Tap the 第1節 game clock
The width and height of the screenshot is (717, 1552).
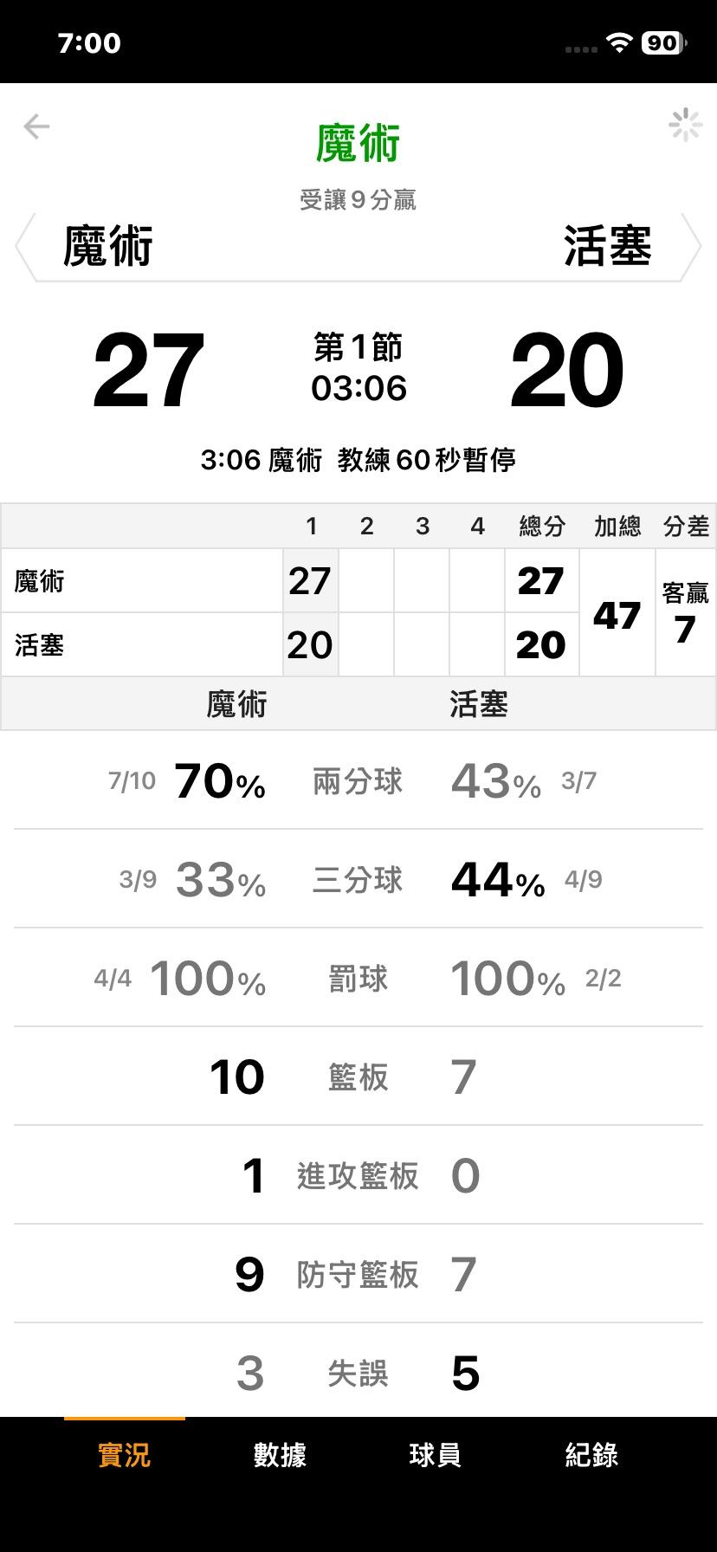[x=358, y=369]
